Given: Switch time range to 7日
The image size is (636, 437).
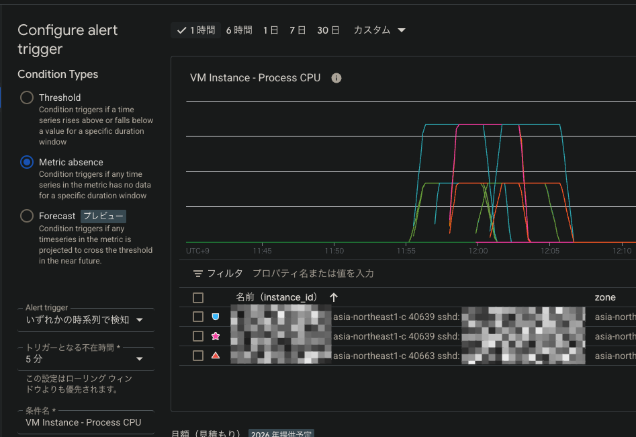Looking at the screenshot, I should [298, 30].
